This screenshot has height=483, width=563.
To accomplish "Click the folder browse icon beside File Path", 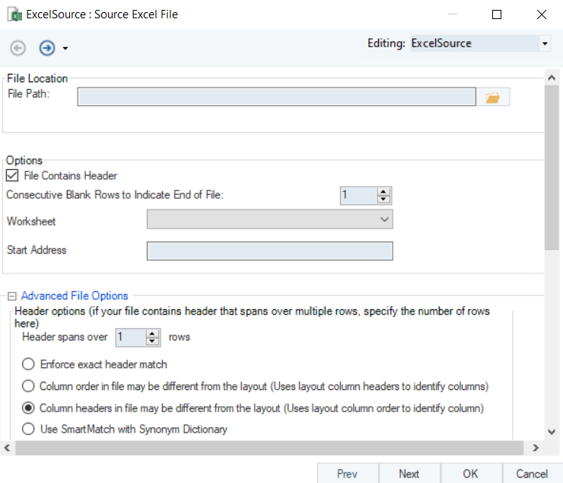I will (x=493, y=98).
